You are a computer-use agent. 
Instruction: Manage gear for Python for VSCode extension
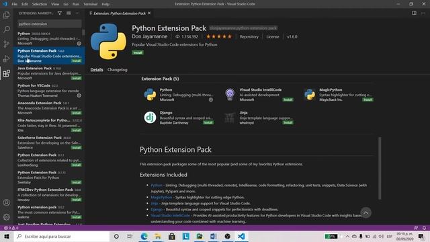pos(79,95)
